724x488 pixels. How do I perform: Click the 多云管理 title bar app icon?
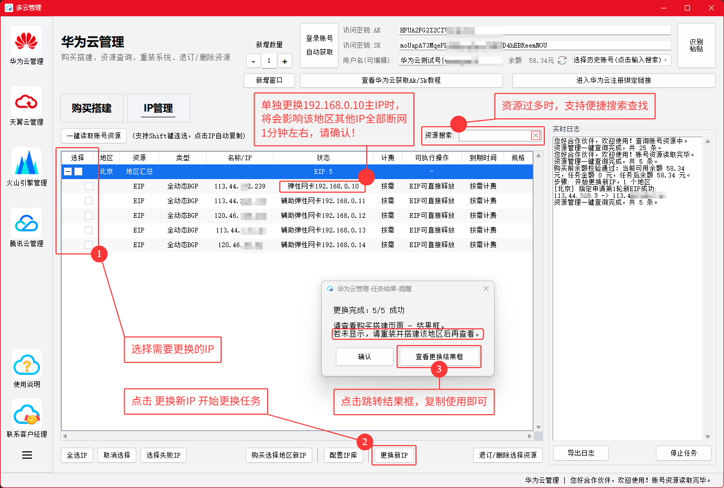[x=8, y=8]
